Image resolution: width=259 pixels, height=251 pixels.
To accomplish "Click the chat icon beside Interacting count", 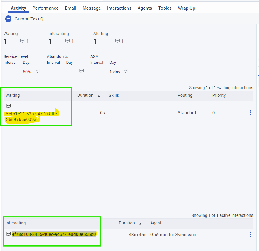I will (x=67, y=41).
